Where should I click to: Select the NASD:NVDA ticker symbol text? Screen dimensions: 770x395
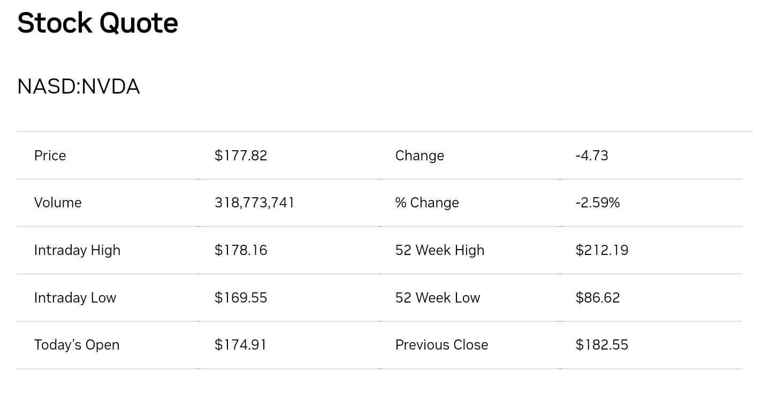click(79, 87)
